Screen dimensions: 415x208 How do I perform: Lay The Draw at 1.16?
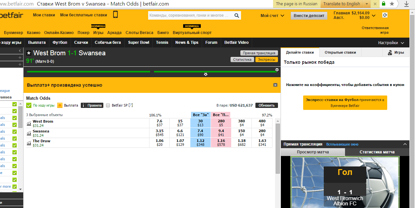[221, 143]
